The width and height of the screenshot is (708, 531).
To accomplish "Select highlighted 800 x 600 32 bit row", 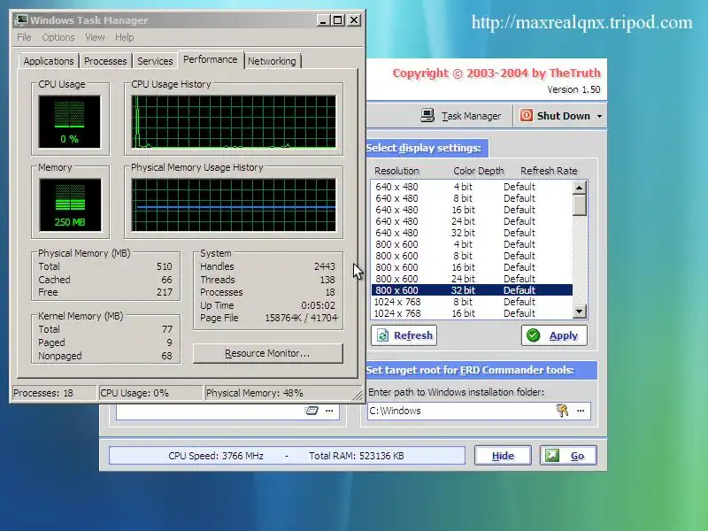I will coord(472,290).
